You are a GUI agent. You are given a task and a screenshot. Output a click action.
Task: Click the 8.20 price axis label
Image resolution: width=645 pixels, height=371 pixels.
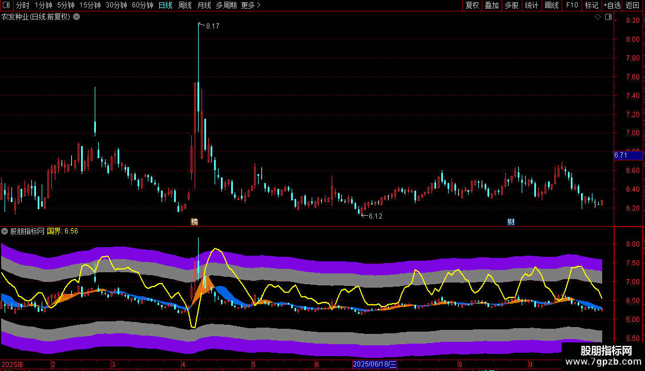[x=632, y=20]
